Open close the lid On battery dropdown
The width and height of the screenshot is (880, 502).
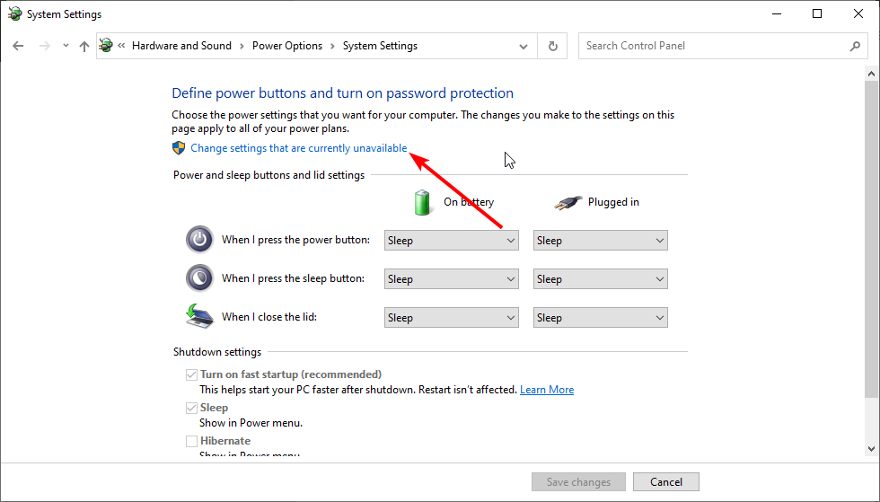[451, 318]
